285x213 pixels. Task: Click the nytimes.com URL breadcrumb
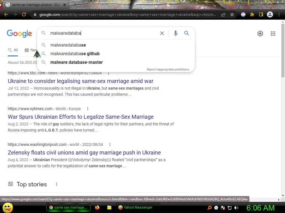point(44,109)
